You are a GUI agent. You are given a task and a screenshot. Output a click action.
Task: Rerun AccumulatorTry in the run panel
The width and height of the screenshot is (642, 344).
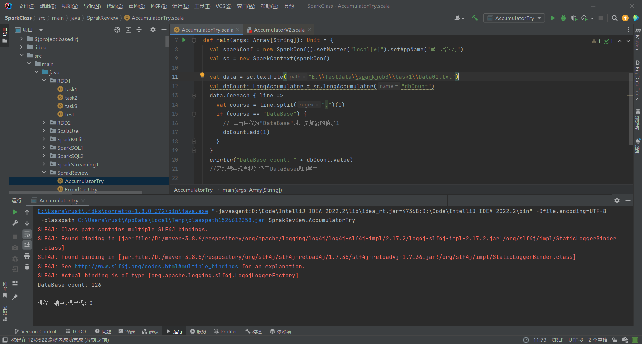tap(15, 212)
